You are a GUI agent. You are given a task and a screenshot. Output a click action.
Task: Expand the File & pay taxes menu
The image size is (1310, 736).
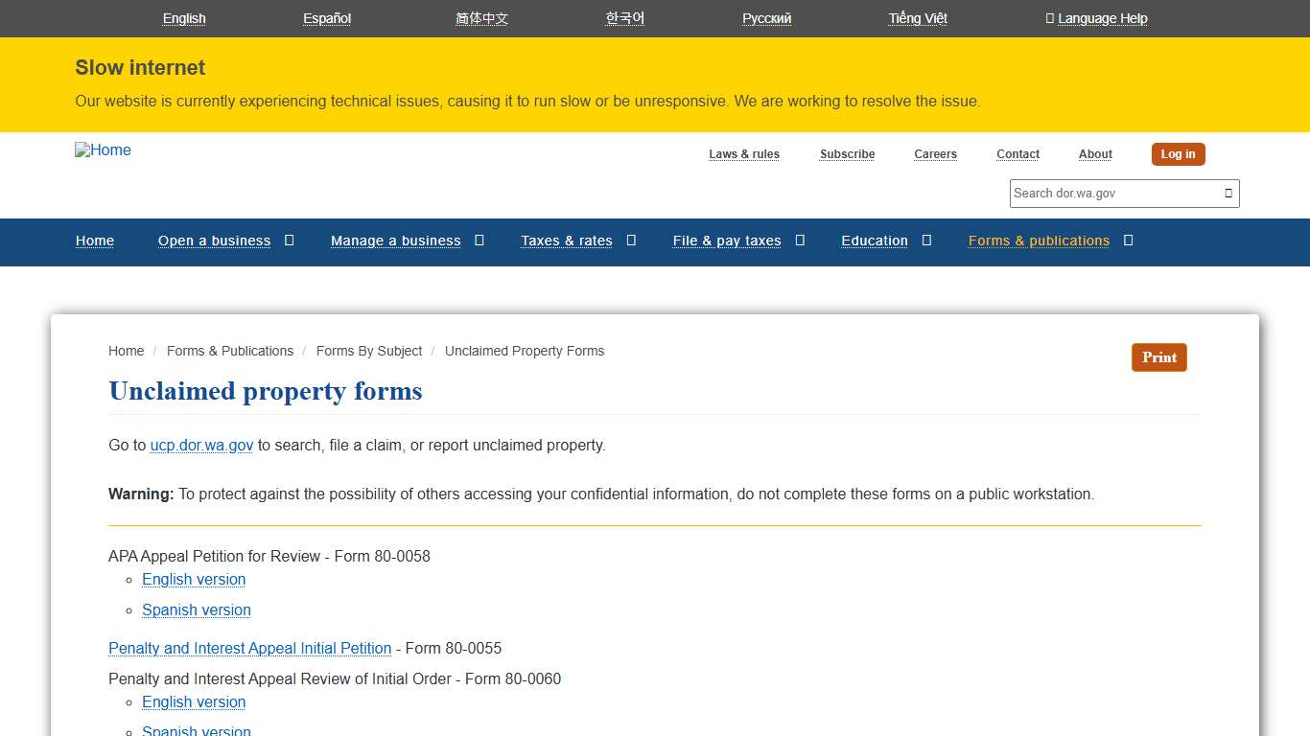800,240
